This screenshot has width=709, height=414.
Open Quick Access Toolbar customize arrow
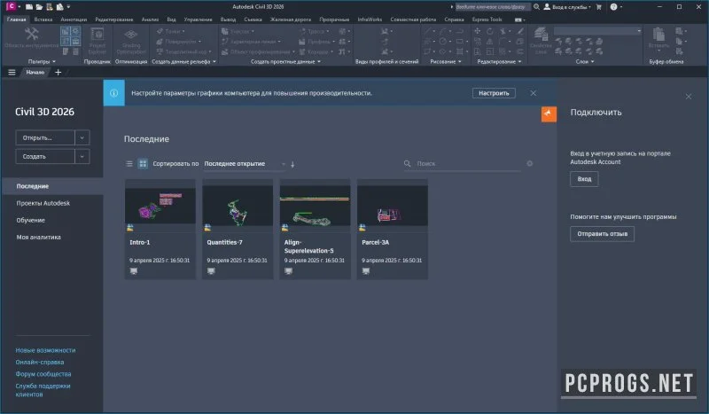click(69, 7)
